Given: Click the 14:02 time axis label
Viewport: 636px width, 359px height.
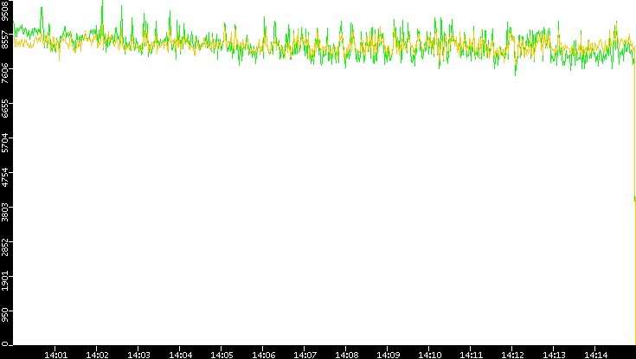Looking at the screenshot, I should click(x=97, y=356).
